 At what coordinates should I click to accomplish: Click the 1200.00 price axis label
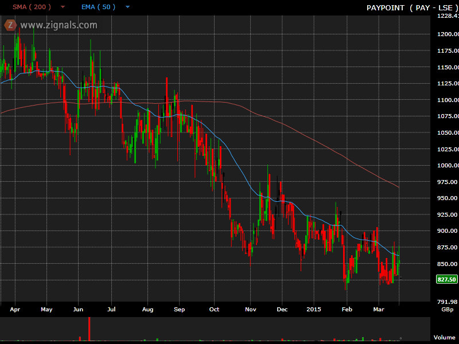(x=447, y=34)
